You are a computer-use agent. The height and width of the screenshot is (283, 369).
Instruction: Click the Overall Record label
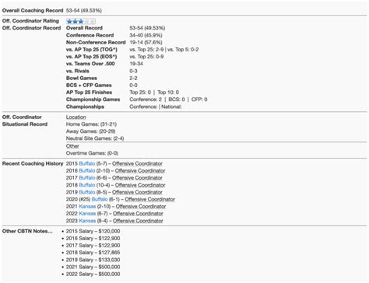pyautogui.click(x=84, y=28)
